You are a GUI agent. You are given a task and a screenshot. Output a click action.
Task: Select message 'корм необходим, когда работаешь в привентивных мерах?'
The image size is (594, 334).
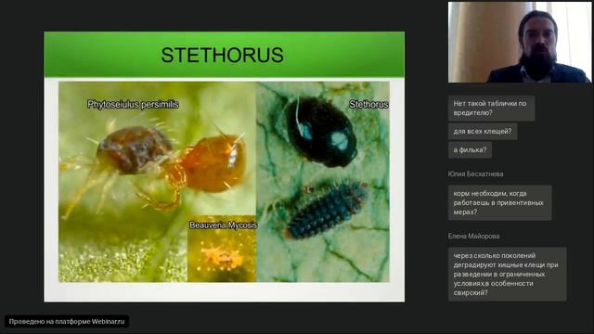tap(499, 202)
